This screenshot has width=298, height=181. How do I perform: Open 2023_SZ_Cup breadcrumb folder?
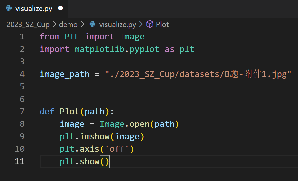[x=28, y=24]
